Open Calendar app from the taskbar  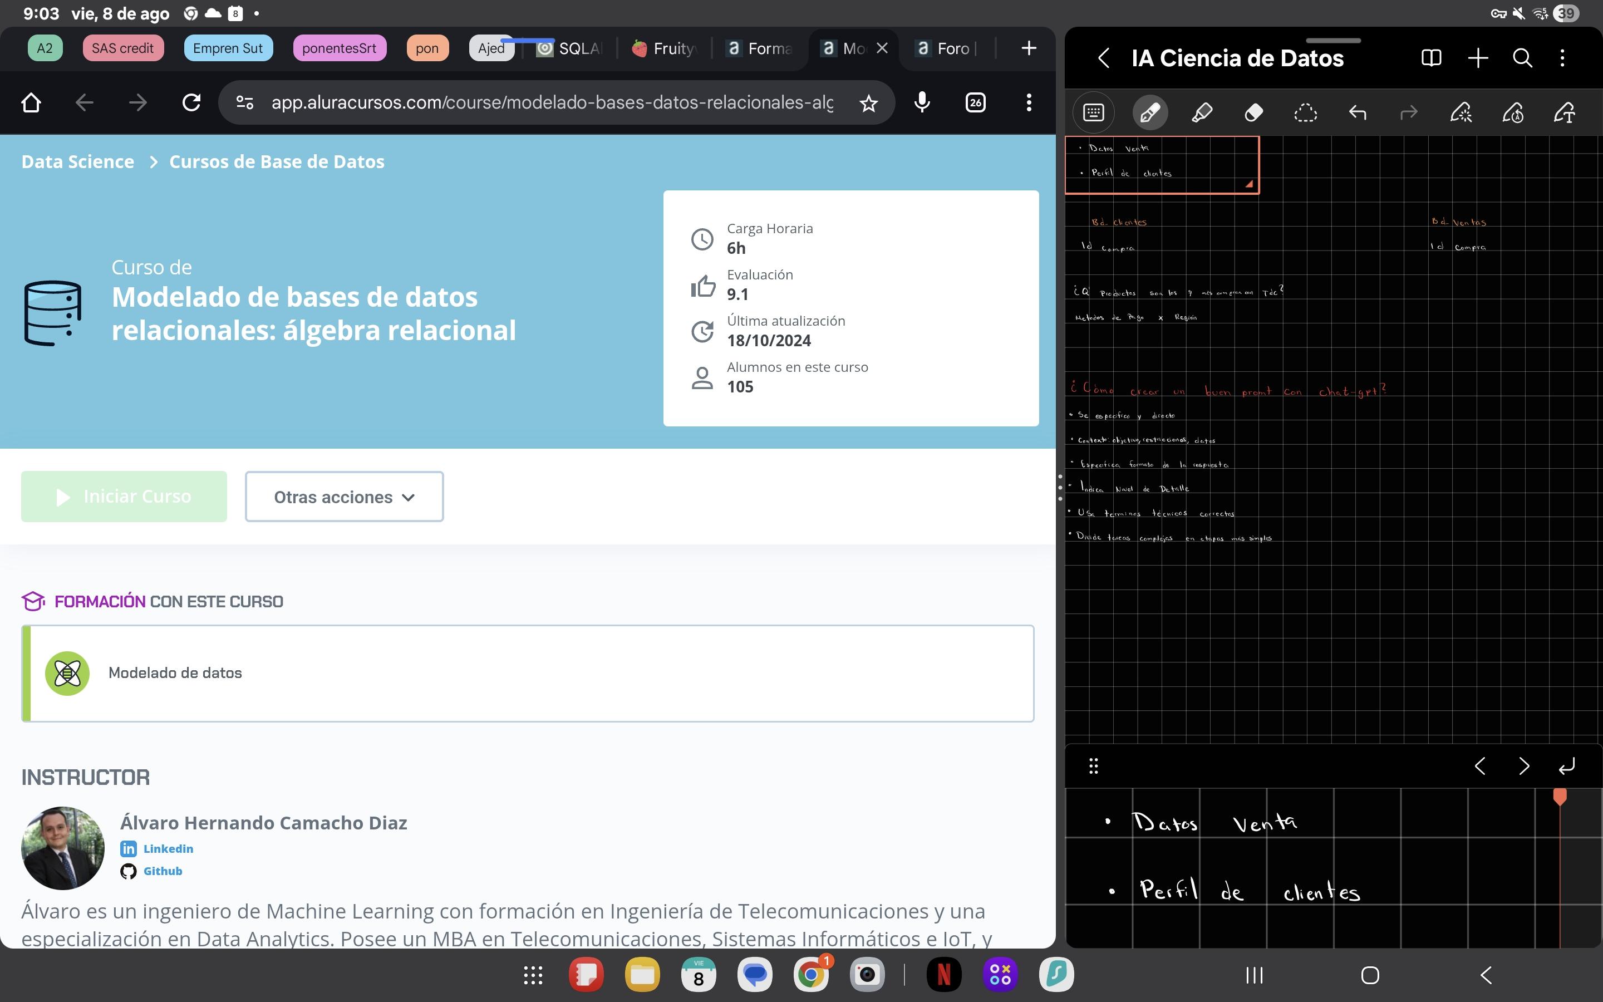tap(698, 975)
